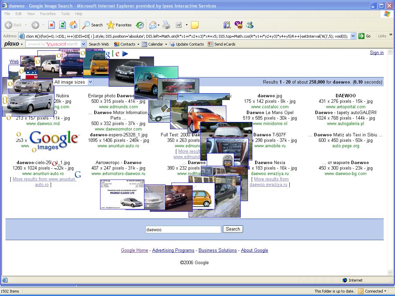The height and width of the screenshot is (296, 395).
Task: Click the Search button below results
Action: pyautogui.click(x=233, y=229)
